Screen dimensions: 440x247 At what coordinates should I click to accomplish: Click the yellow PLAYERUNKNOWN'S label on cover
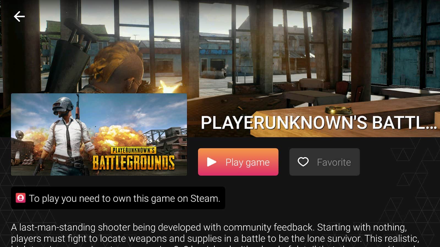[133, 150]
